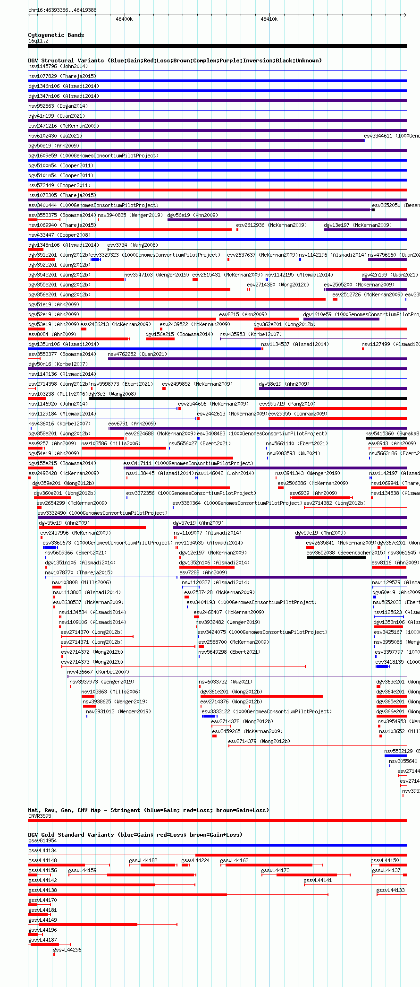Viewport: 420px width, 987px height.
Task: Select nsv1134537 (Alsmadi2014) label
Action: pyautogui.click(x=295, y=344)
